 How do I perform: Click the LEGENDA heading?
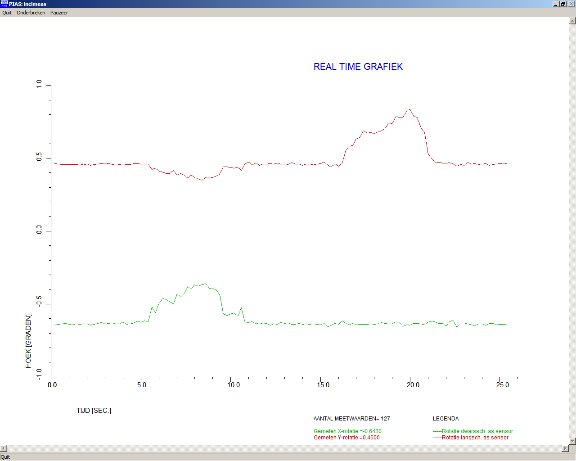pos(445,419)
